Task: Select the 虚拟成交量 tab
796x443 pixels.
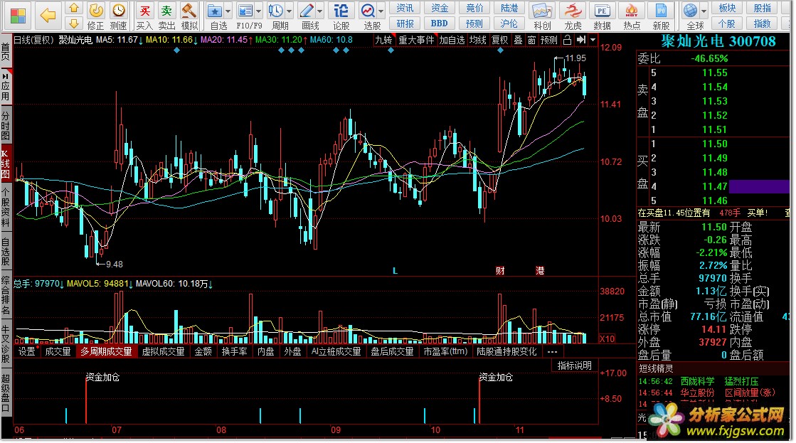Action: [163, 351]
